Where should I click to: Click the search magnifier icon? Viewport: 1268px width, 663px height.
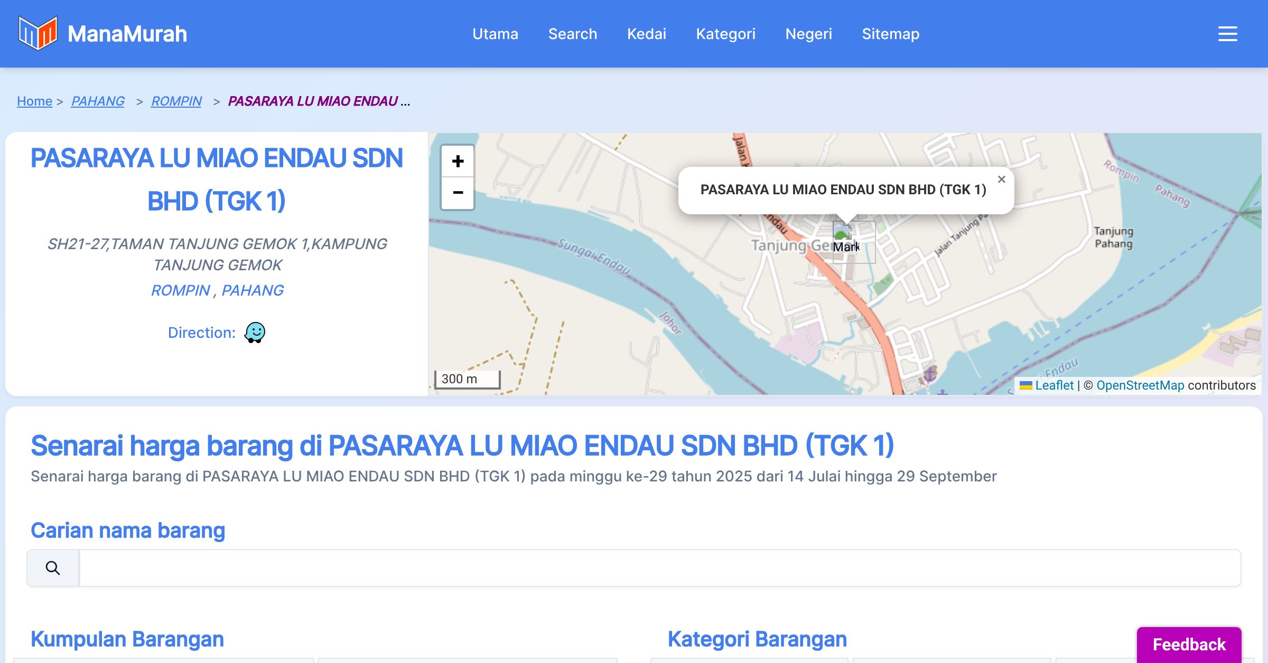point(53,568)
